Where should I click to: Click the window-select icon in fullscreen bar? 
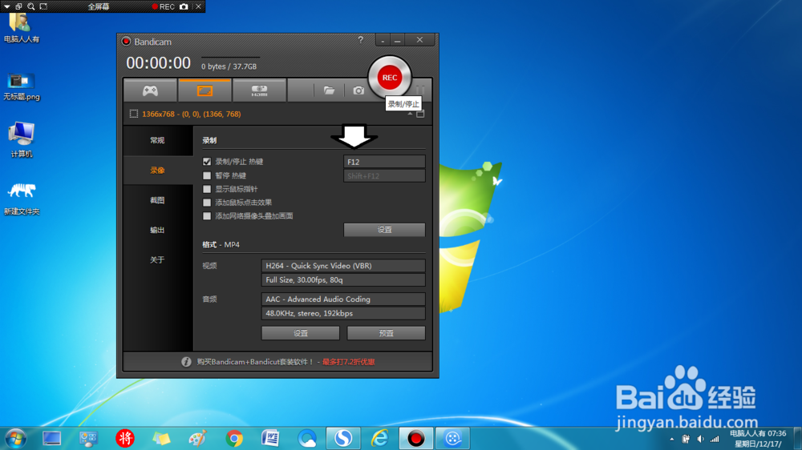click(18, 6)
